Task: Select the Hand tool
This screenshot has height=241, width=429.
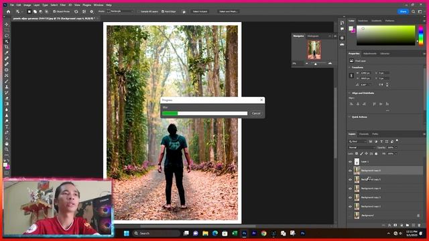Action: (7, 144)
